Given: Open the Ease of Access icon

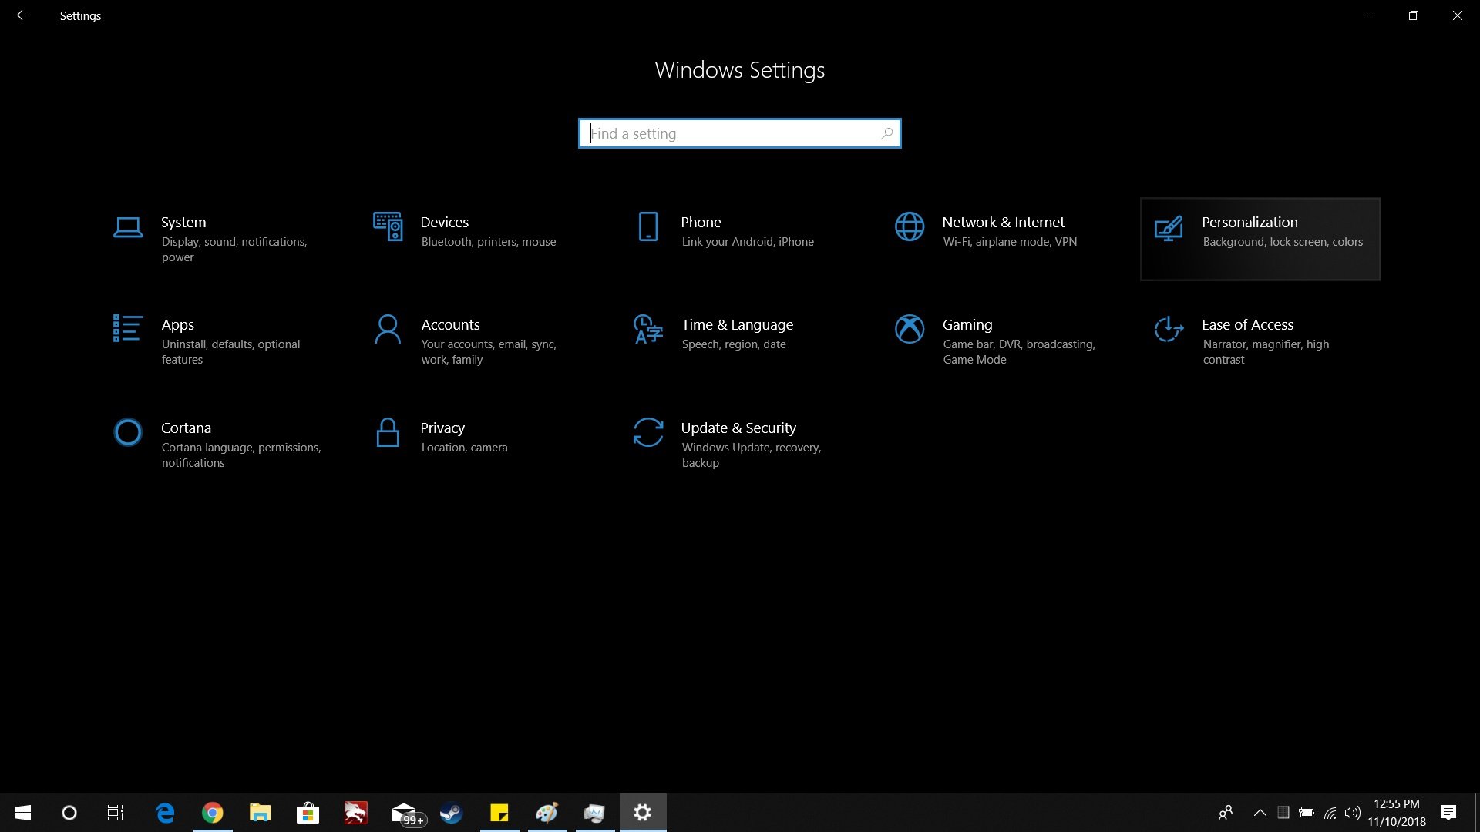Looking at the screenshot, I should [1169, 329].
